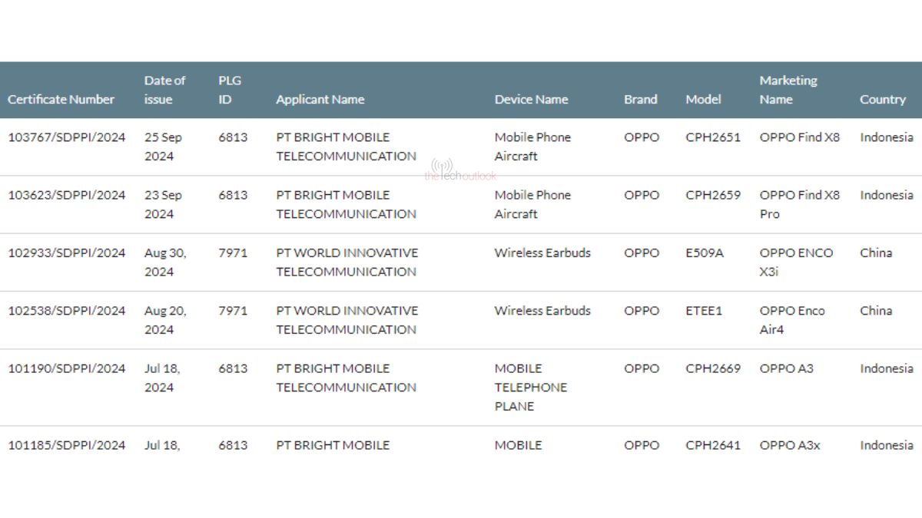This screenshot has height=518, width=922.
Task: Click the Device Name column header
Action: (x=531, y=99)
